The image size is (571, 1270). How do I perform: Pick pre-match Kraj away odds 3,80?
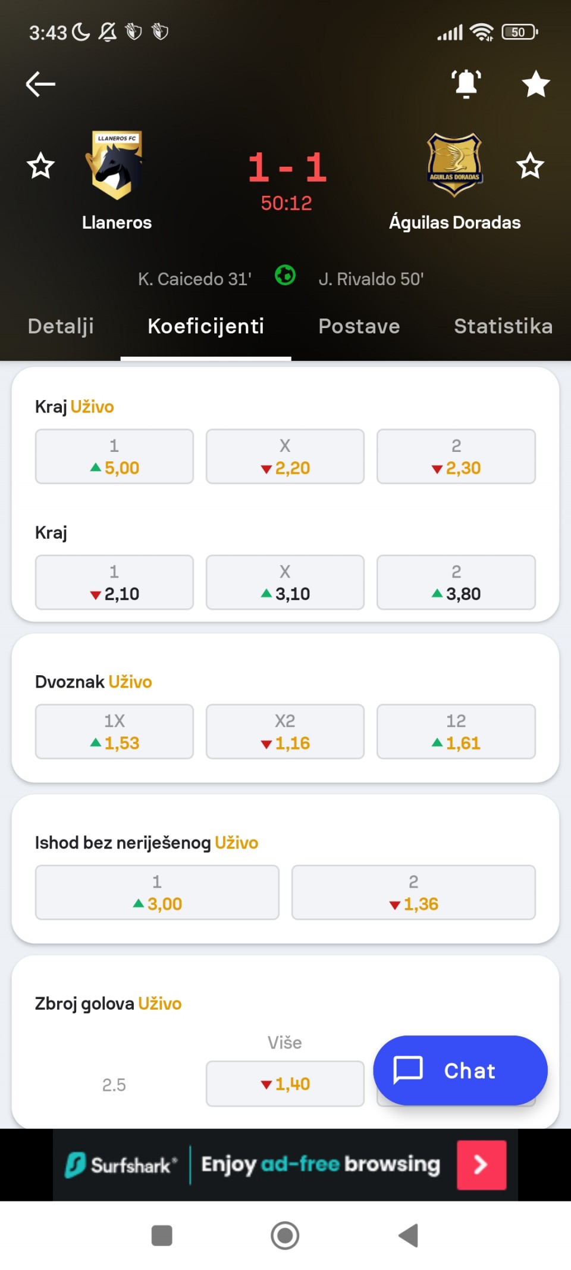coord(456,582)
